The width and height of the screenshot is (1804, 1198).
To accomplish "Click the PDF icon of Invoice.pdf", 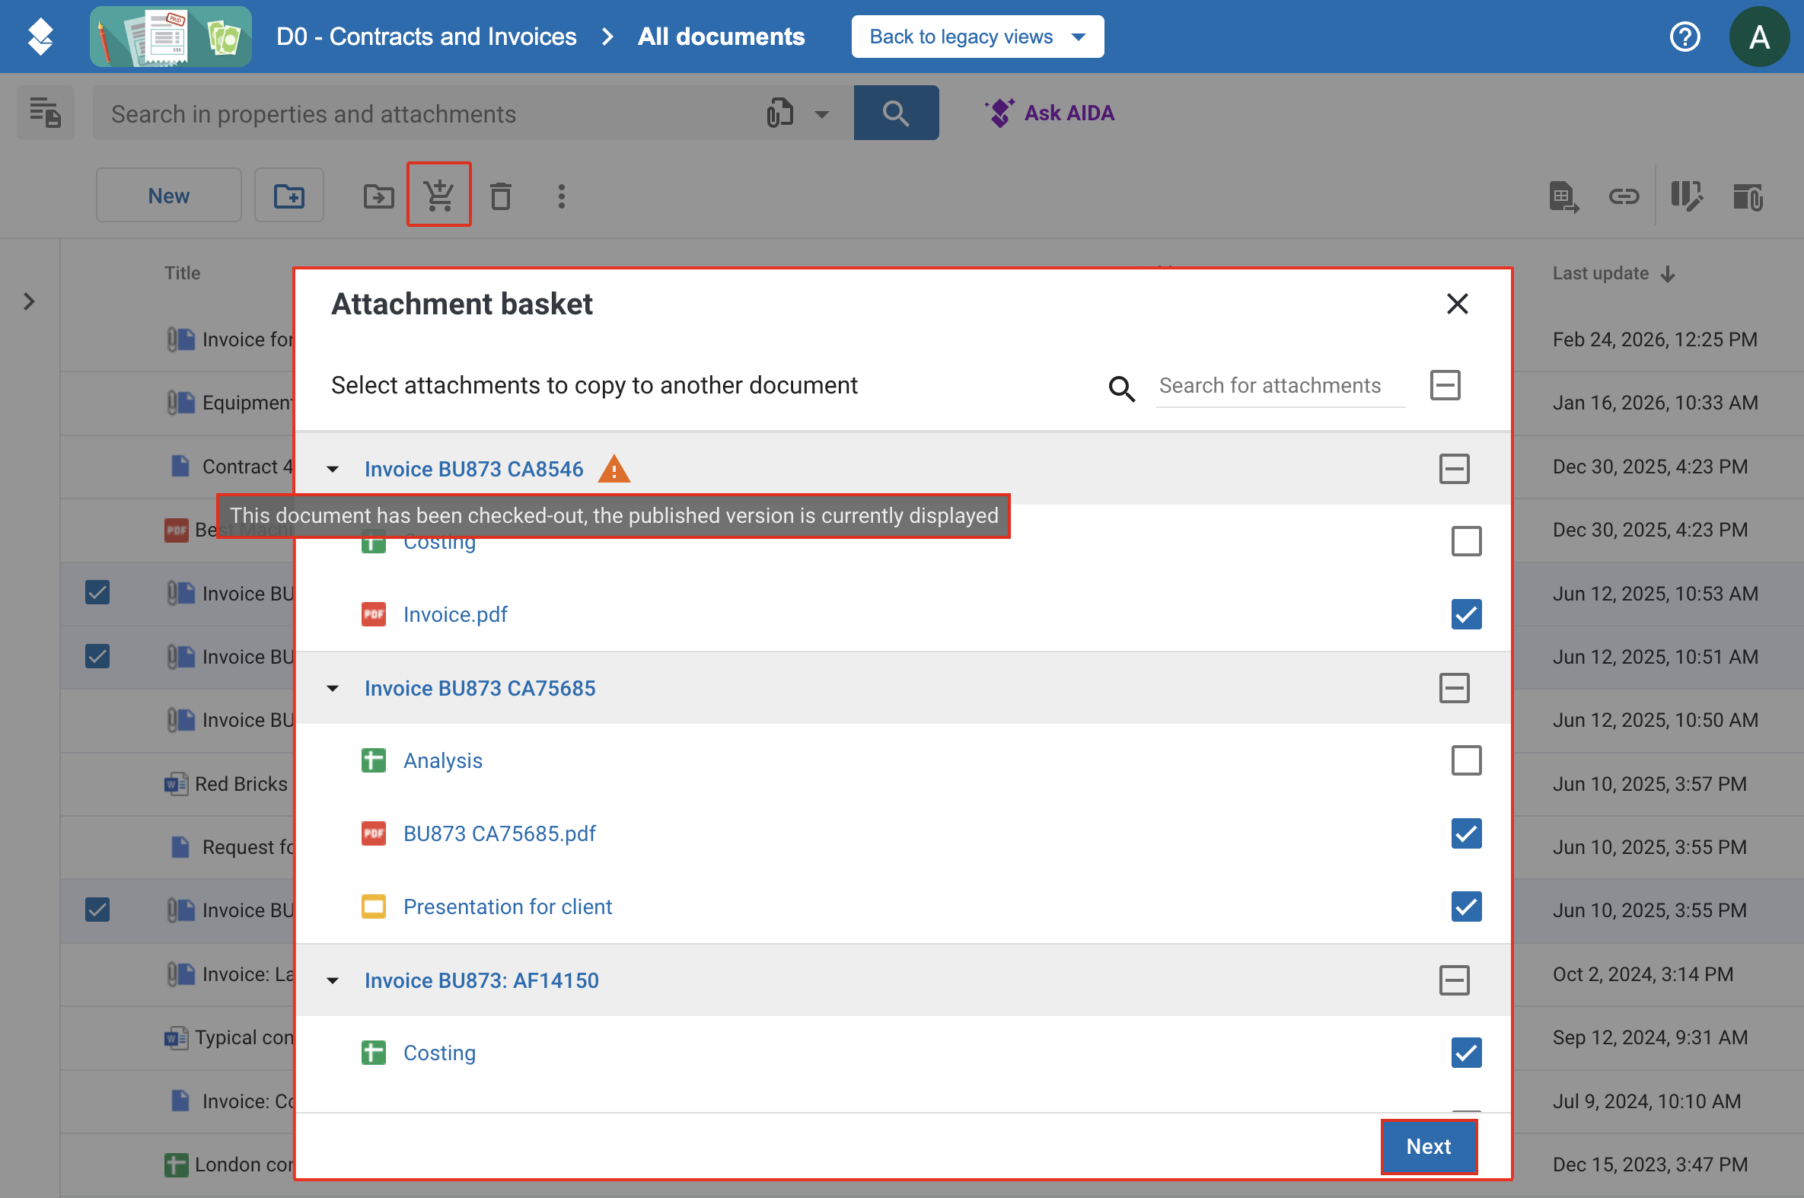I will click(x=374, y=614).
